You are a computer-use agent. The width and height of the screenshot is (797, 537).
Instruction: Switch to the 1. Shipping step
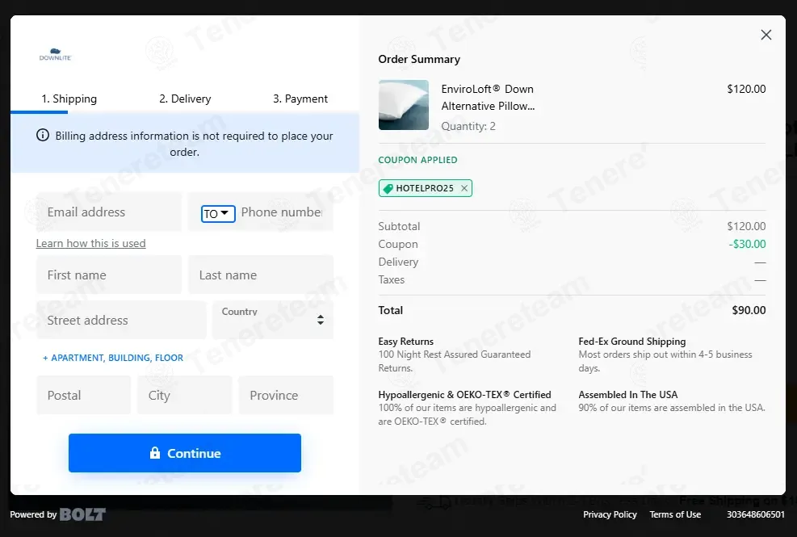[x=69, y=99]
